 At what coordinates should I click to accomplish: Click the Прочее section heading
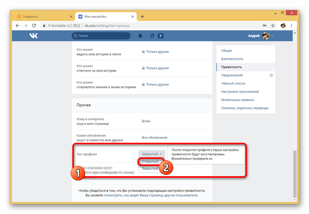tap(83, 105)
